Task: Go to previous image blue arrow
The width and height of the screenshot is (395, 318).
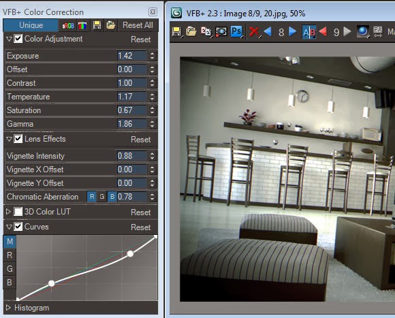Action: [268, 32]
